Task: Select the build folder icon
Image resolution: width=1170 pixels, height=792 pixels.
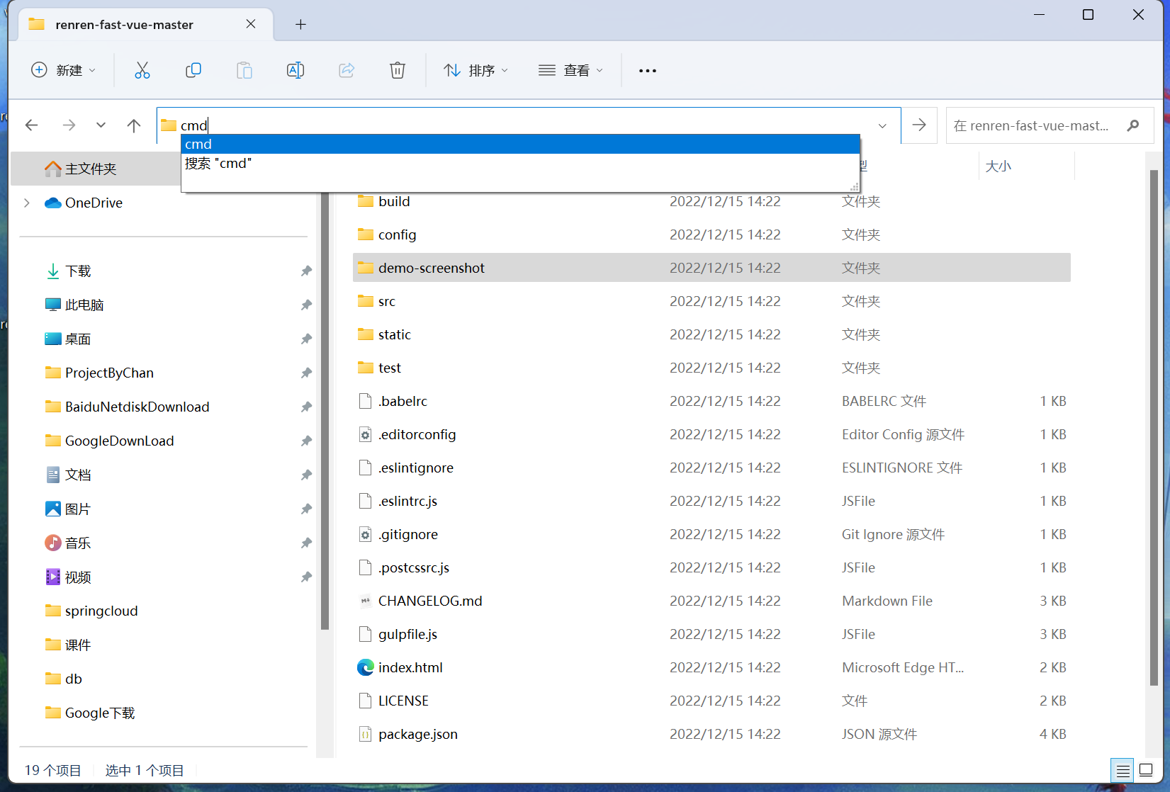Action: pos(366,201)
